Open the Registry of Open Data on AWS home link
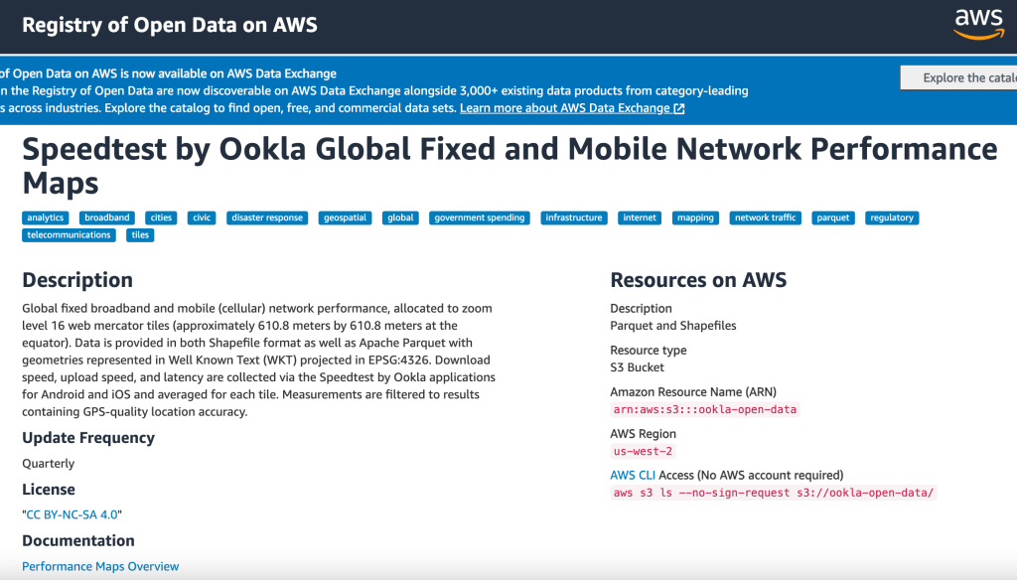Viewport: 1017px width, 580px height. coord(170,25)
